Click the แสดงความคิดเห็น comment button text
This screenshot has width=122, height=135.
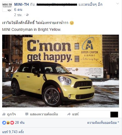click(44, 114)
